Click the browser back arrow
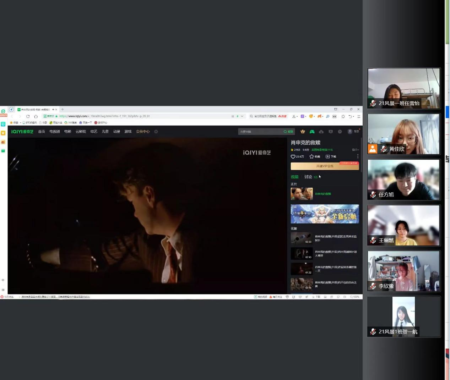Screen dimensions: 450x380 [12, 116]
